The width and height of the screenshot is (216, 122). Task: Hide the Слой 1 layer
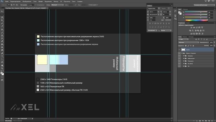pos(179,50)
